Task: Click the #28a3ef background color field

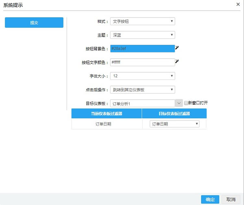Action: [142, 48]
